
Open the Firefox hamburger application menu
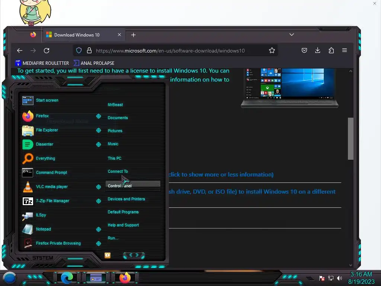point(345,50)
